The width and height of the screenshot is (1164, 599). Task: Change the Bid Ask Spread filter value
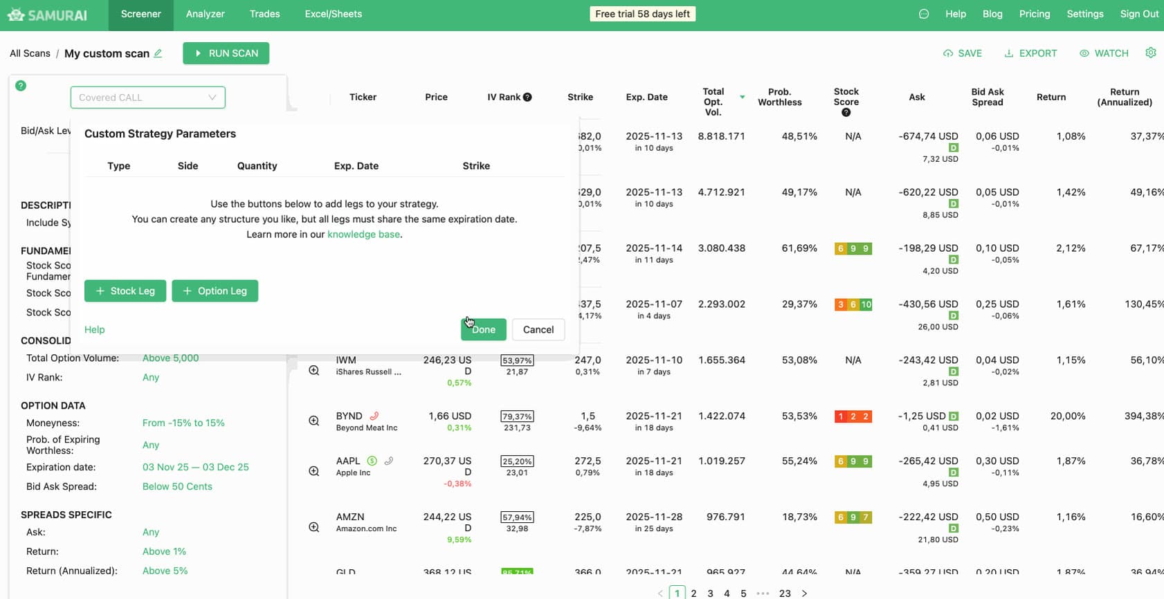tap(177, 487)
